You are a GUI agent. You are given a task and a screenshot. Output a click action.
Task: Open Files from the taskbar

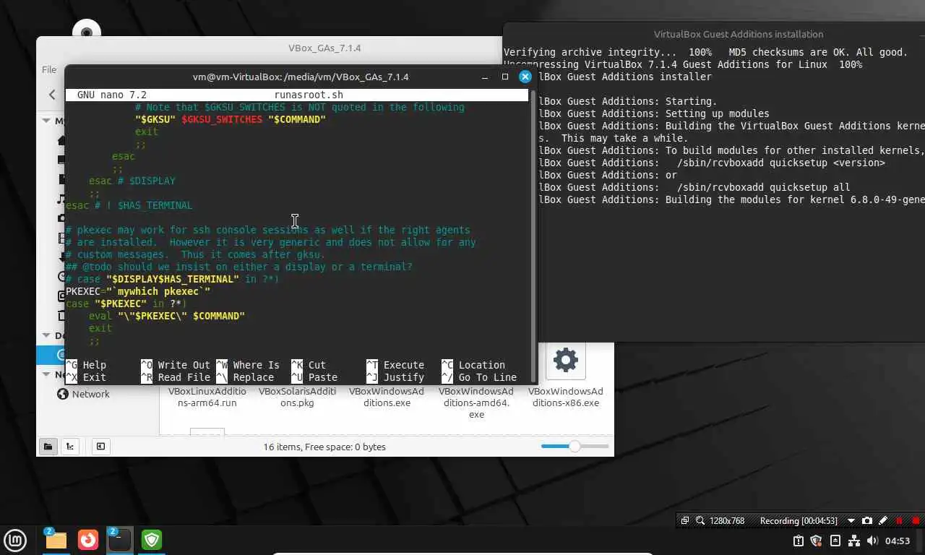[56, 540]
